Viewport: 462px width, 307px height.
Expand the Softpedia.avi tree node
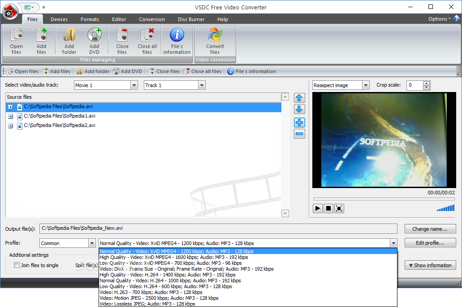pos(11,107)
